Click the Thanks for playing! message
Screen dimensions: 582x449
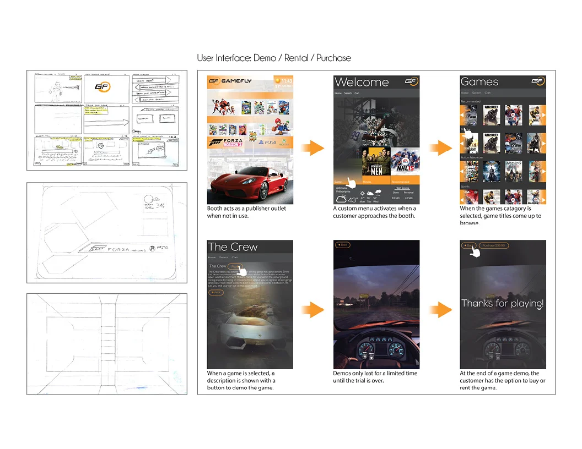pos(502,303)
